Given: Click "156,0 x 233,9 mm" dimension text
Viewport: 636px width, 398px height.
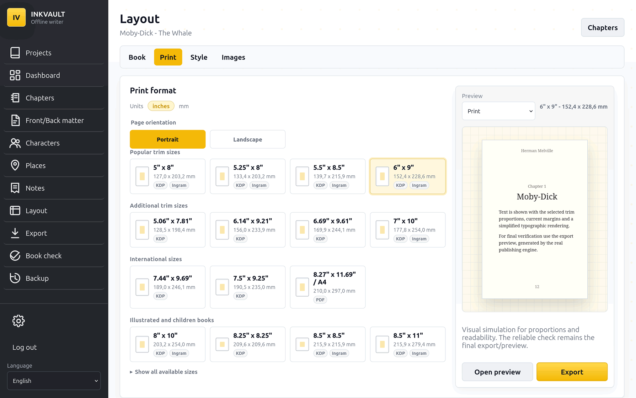Looking at the screenshot, I should [x=254, y=230].
